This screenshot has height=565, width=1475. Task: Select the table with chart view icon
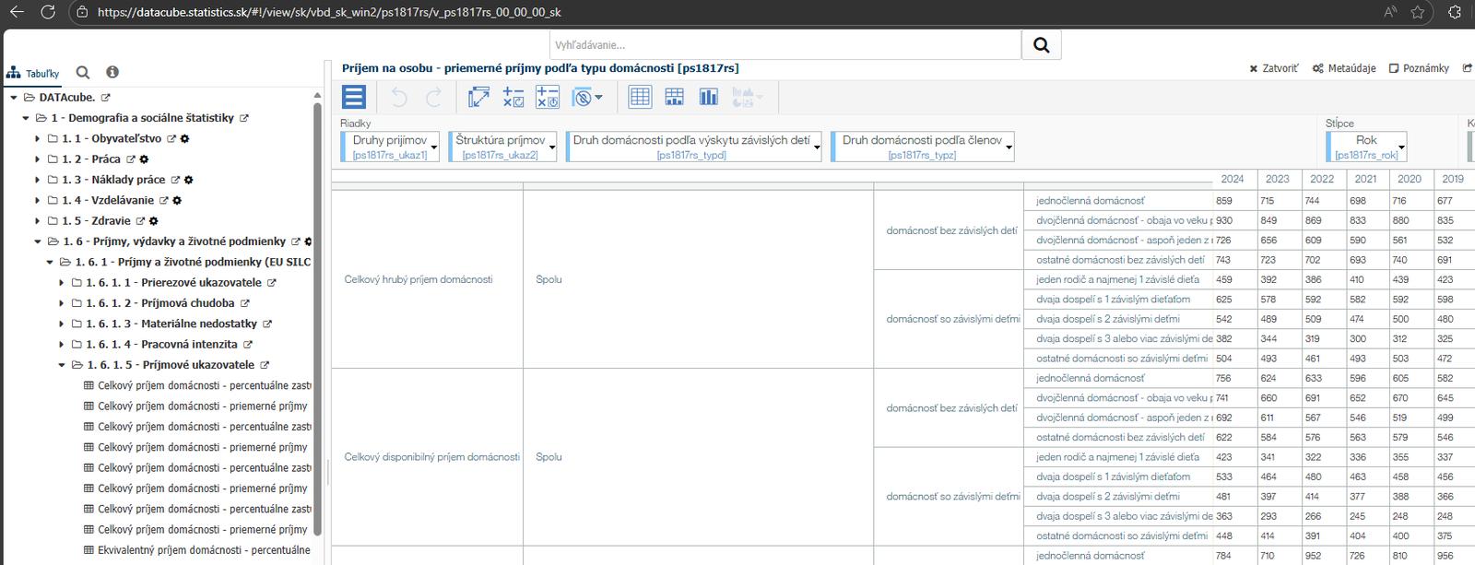[674, 97]
